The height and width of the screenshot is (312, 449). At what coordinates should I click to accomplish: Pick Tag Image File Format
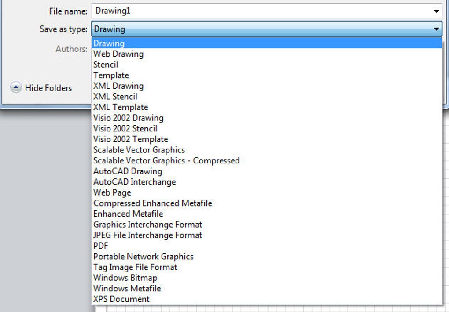[x=267, y=267]
